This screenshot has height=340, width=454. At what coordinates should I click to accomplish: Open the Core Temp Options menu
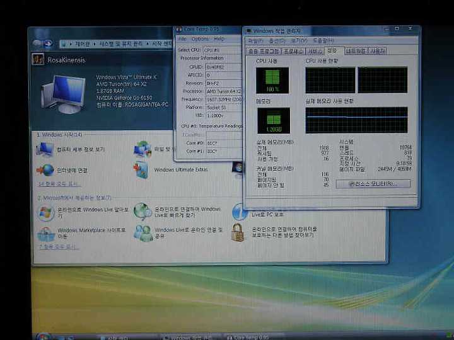(200, 39)
